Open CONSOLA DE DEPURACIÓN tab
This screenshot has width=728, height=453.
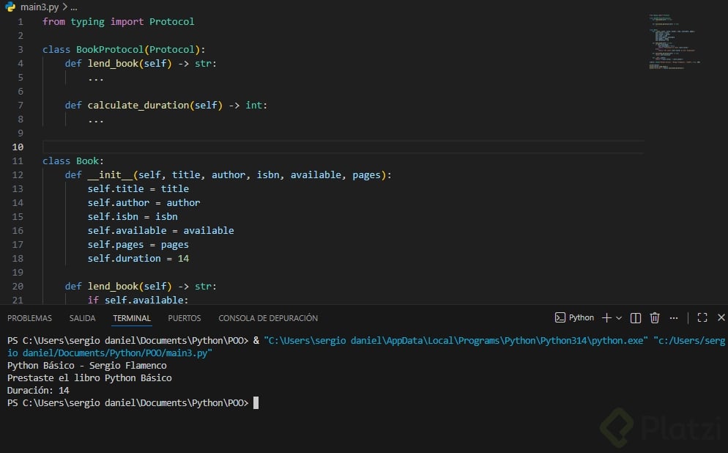pyautogui.click(x=268, y=318)
